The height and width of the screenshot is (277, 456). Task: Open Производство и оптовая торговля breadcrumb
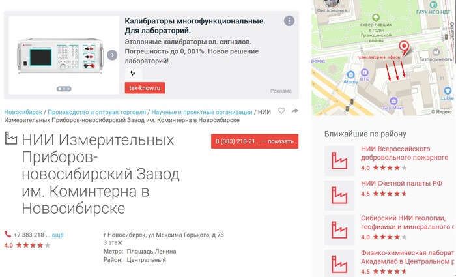click(x=97, y=112)
